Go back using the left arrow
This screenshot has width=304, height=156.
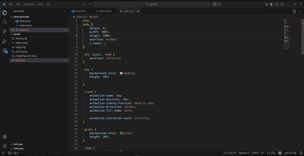(x=85, y=4)
